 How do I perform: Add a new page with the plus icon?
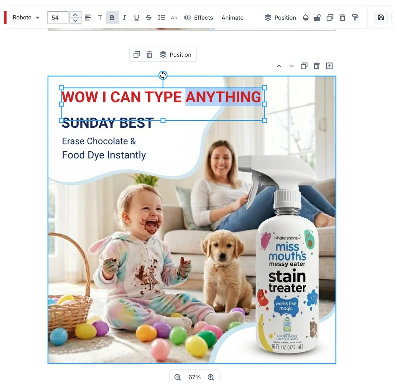click(x=329, y=66)
